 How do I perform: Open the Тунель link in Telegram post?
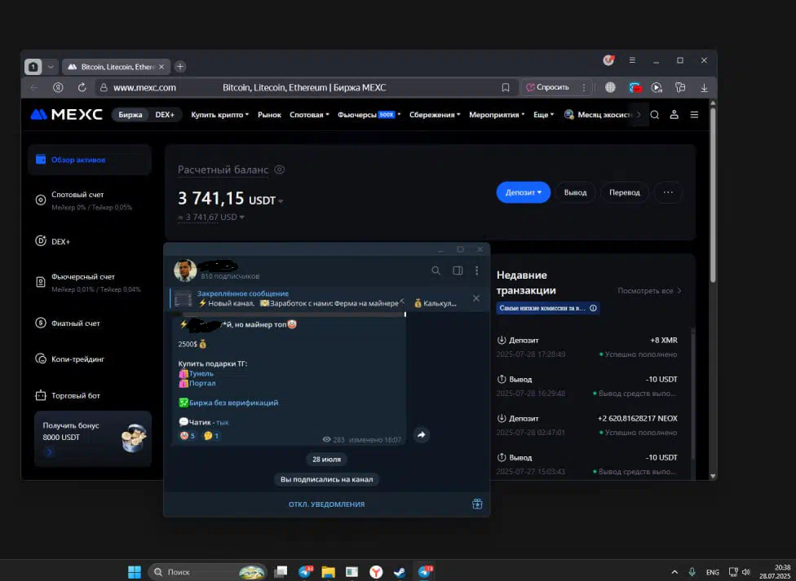coord(201,373)
